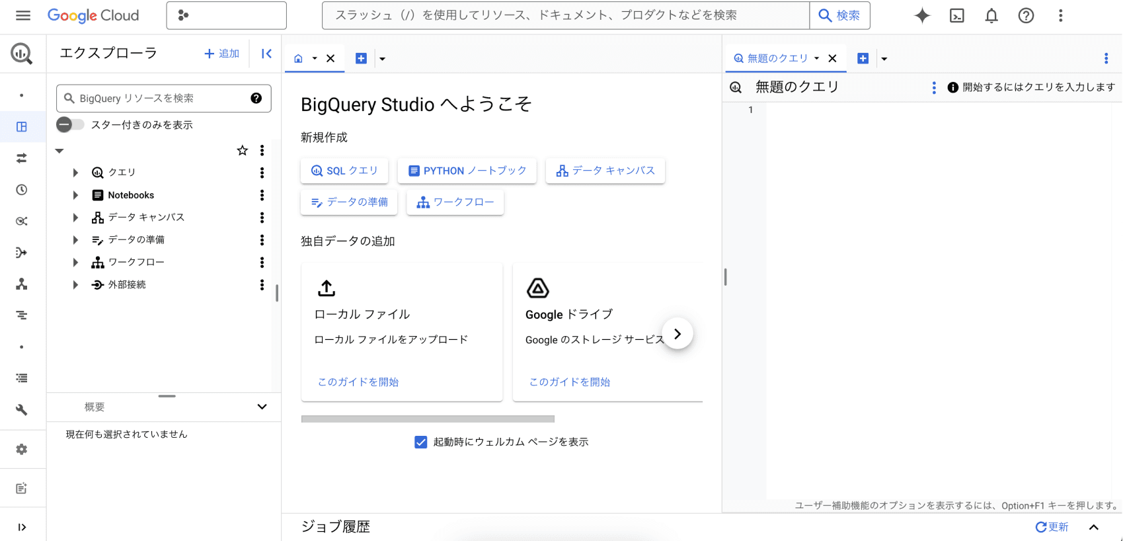
Task: Open query editor more-options menu
Action: click(934, 87)
